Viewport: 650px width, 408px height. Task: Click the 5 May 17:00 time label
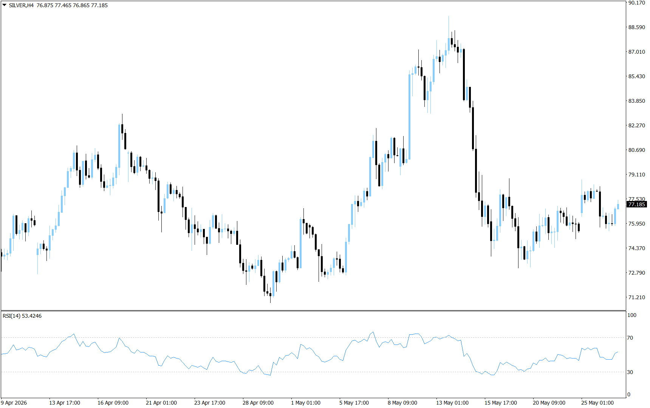point(354,403)
